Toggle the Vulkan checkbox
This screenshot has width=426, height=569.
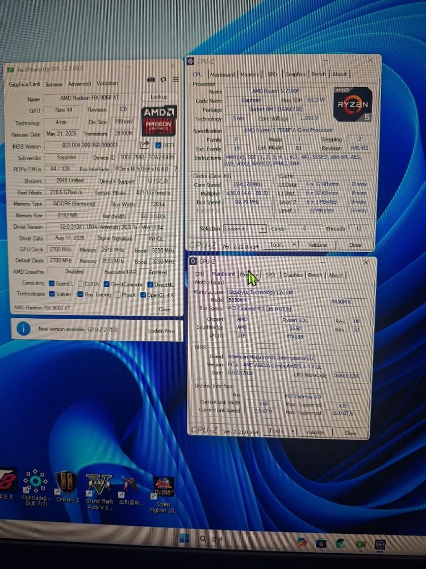point(52,294)
